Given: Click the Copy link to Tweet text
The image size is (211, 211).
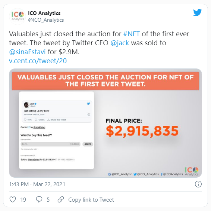Looking at the screenshot, I should tap(91, 200).
